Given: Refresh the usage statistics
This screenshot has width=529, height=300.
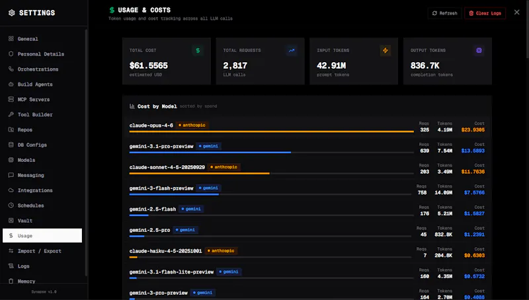Looking at the screenshot, I should (x=444, y=13).
